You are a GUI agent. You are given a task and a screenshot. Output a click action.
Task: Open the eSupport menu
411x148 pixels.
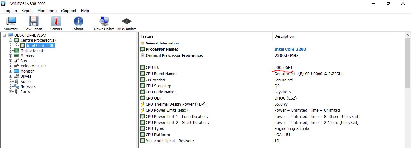[x=68, y=11]
